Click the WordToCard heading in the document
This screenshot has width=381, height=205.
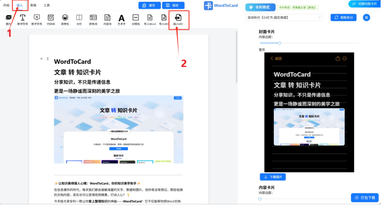[72, 62]
